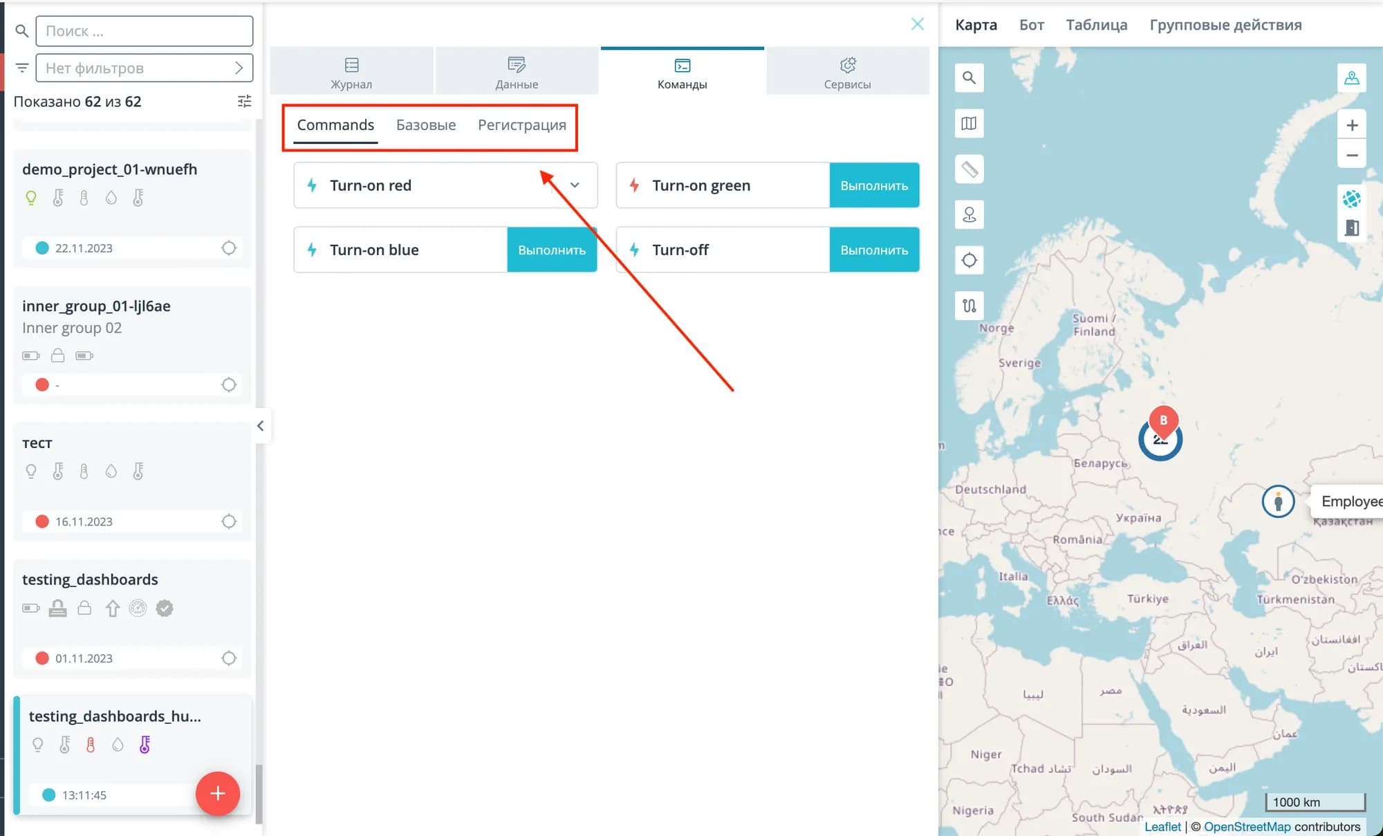Zoom in on the map
1383x836 pixels.
coord(1352,125)
